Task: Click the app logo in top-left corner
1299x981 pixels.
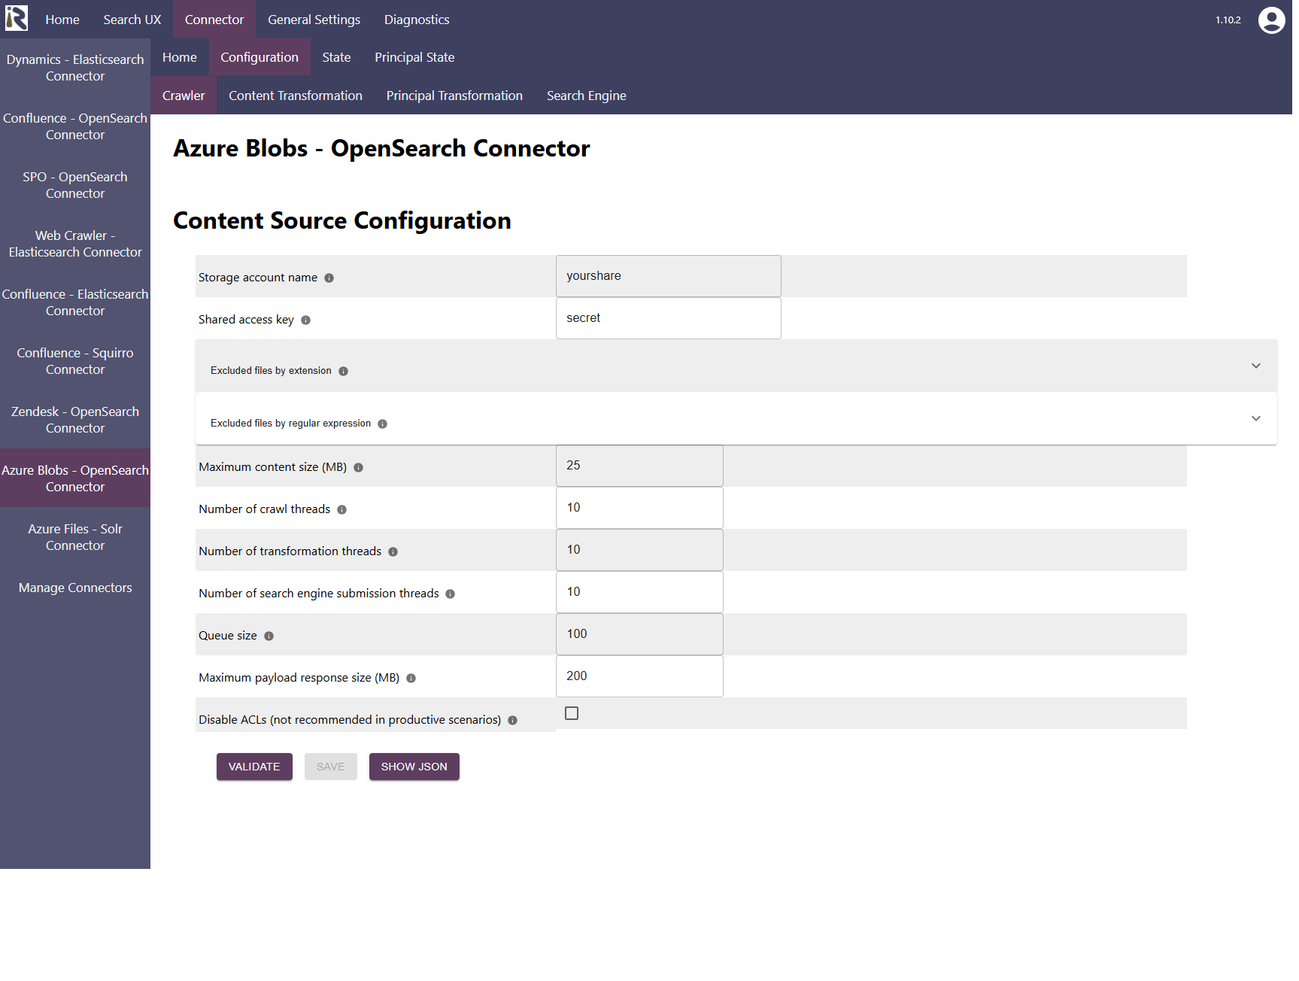Action: [17, 19]
